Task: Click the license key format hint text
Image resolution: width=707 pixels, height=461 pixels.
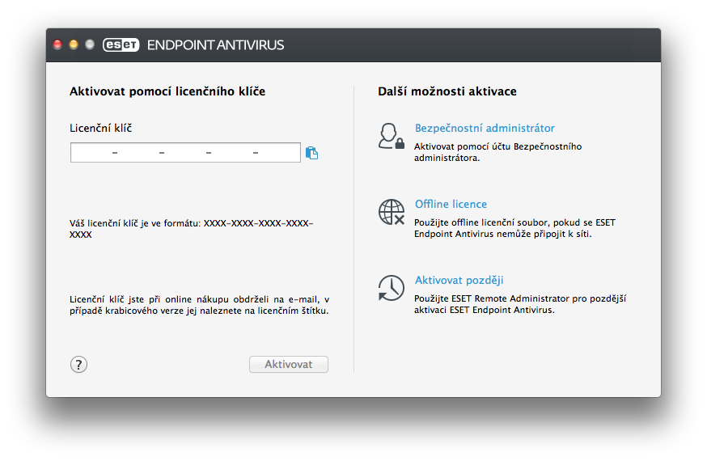Action: (x=192, y=229)
